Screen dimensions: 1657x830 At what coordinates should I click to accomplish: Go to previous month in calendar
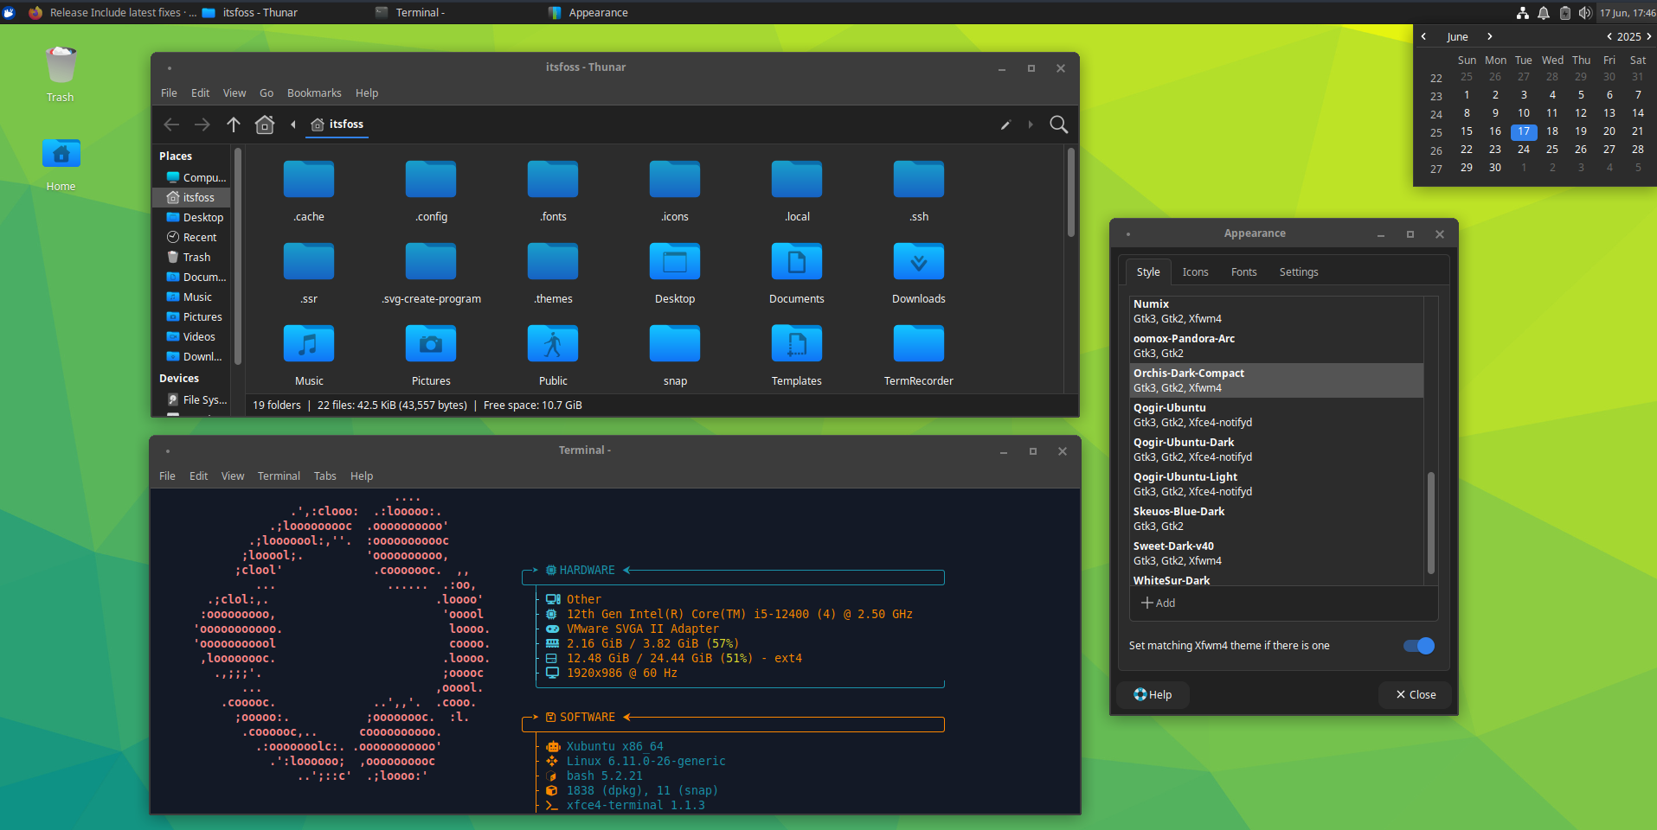(x=1423, y=36)
